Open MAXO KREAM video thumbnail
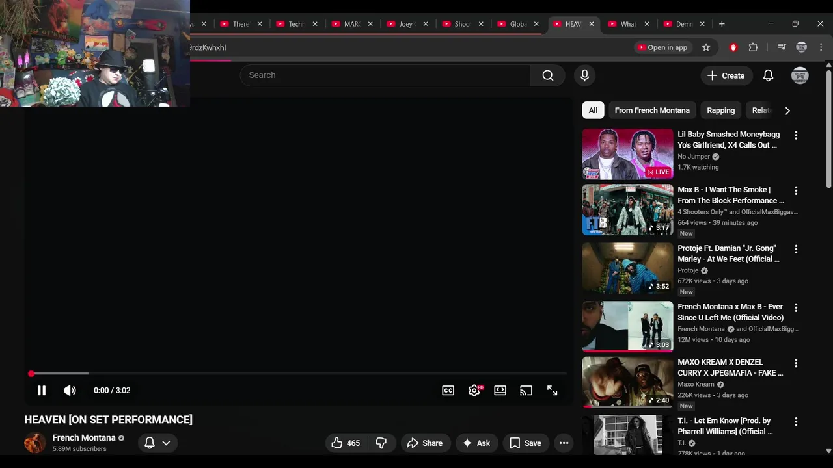 pos(627,382)
